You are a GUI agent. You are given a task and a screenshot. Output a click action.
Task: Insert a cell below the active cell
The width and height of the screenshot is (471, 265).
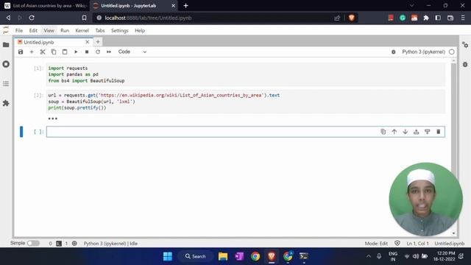pos(427,132)
